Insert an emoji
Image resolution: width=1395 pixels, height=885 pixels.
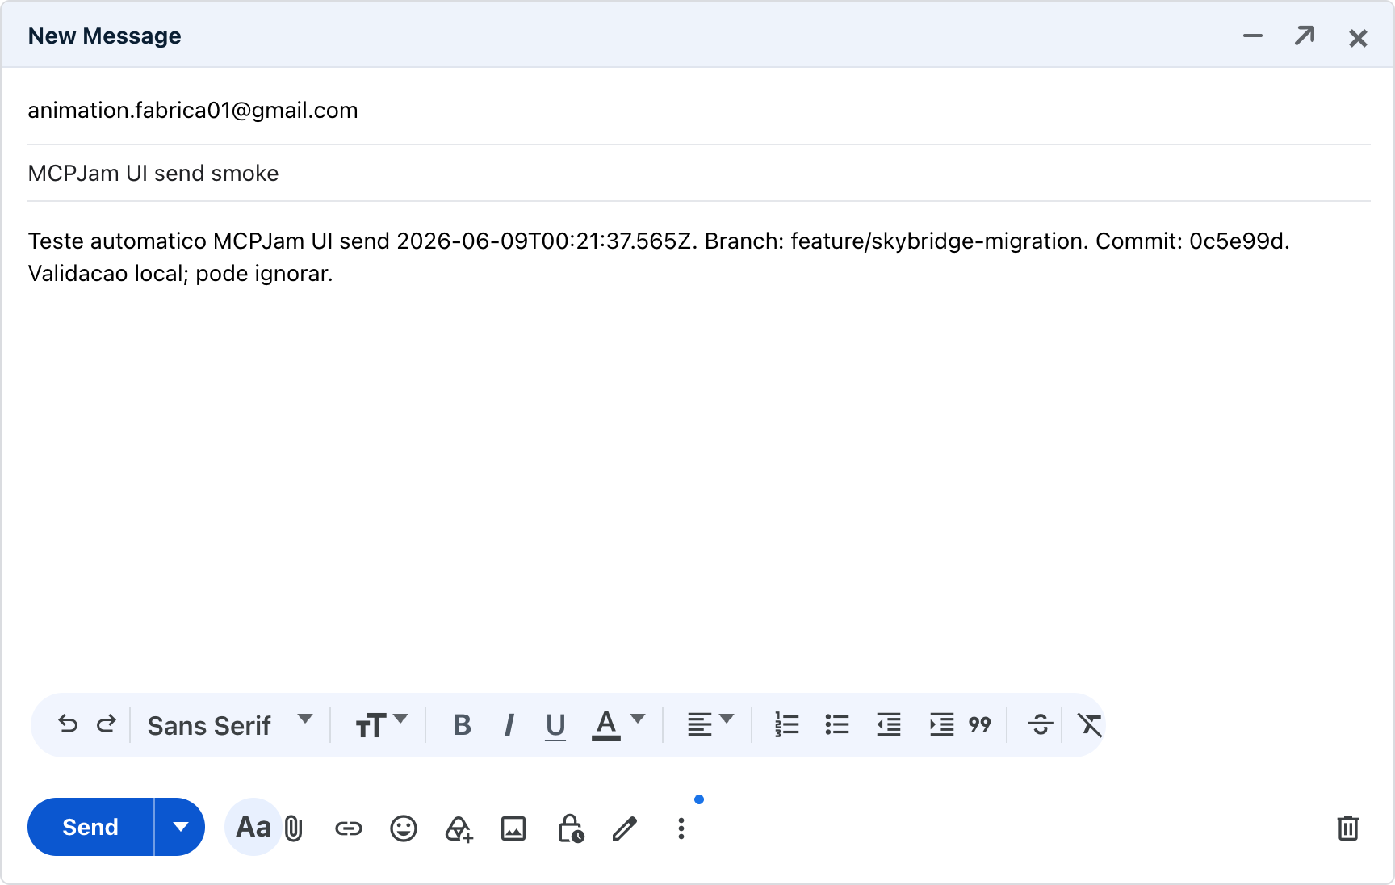(404, 828)
